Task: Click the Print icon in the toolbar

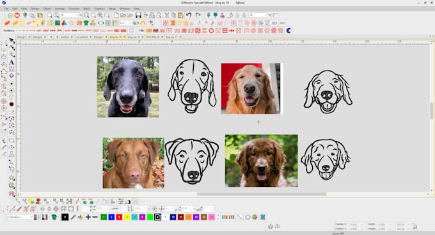Action: (x=152, y=15)
